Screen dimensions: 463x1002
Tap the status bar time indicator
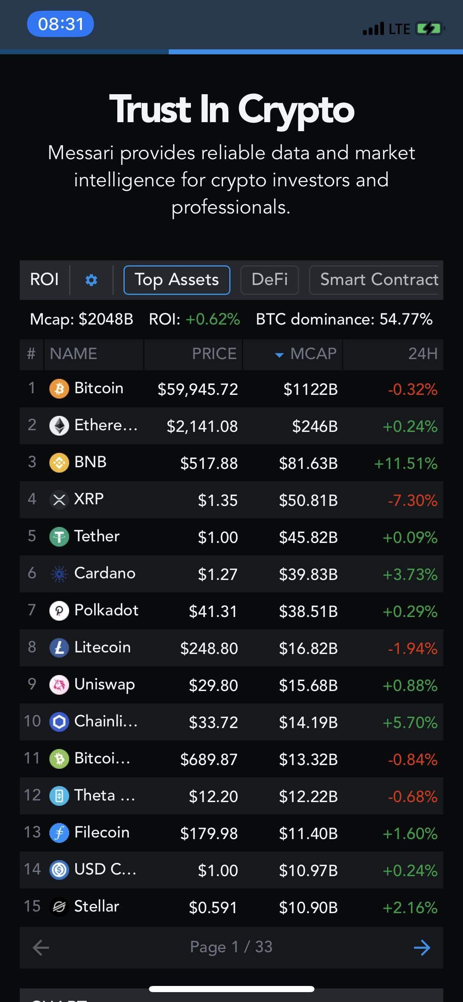pos(60,24)
